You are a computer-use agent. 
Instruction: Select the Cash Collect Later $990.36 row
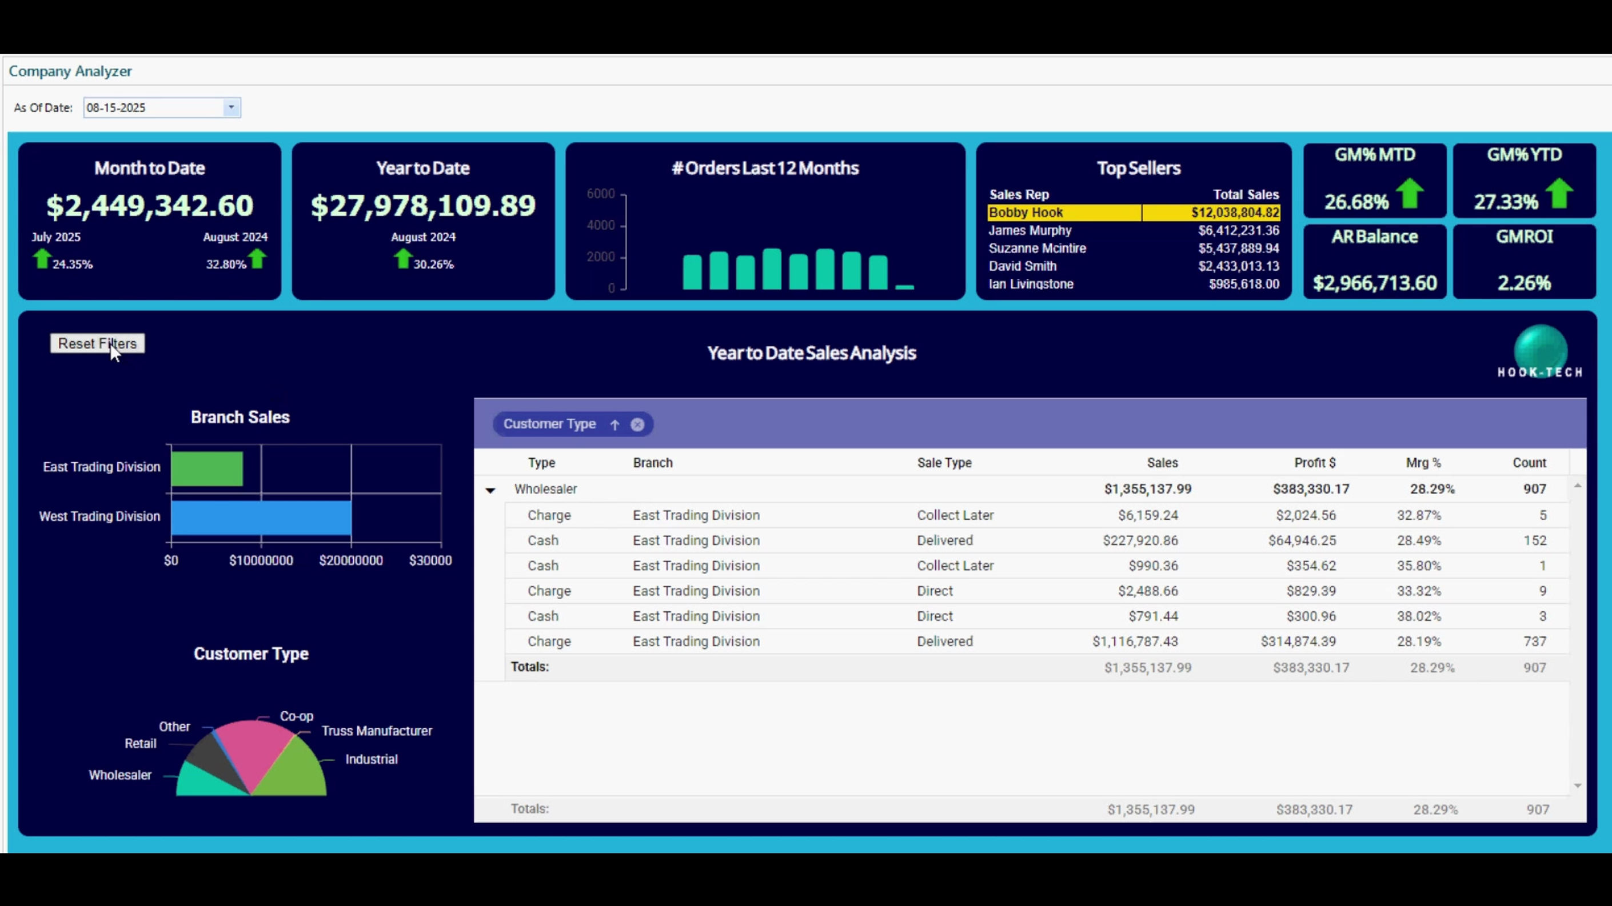tap(1037, 566)
